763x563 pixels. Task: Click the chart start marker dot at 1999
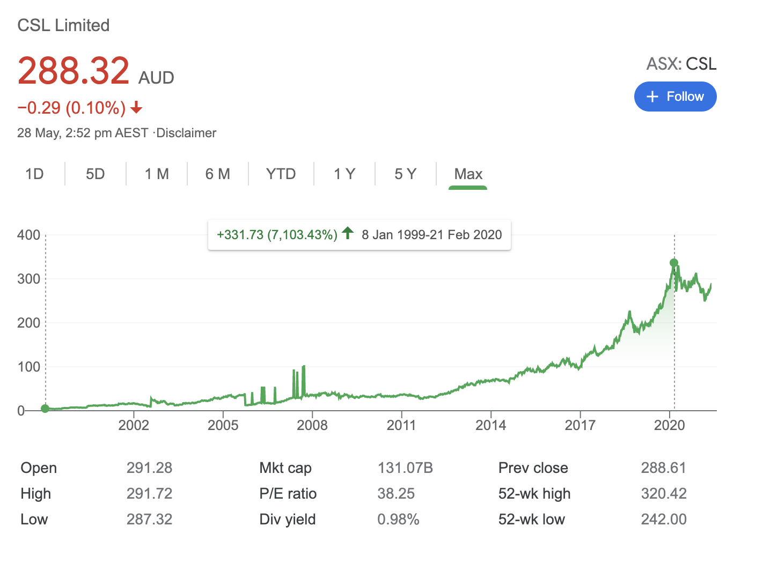[x=45, y=409]
